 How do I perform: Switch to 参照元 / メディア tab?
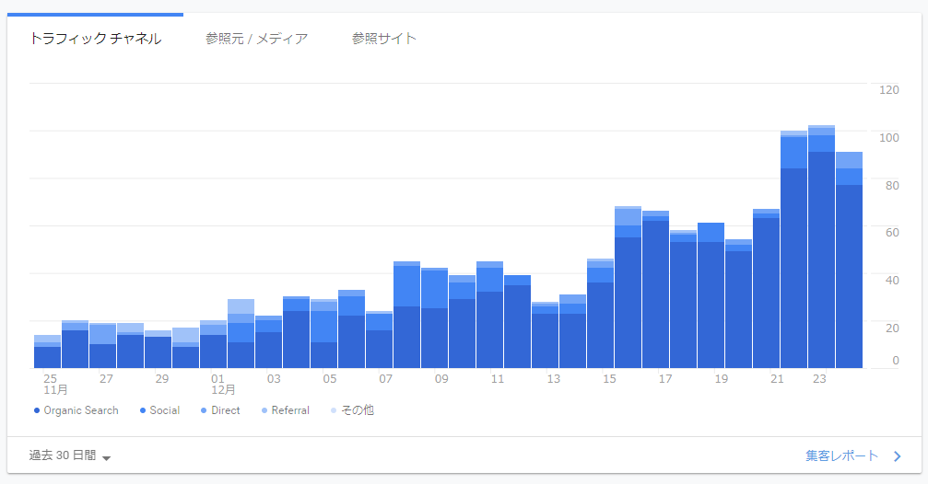click(256, 39)
